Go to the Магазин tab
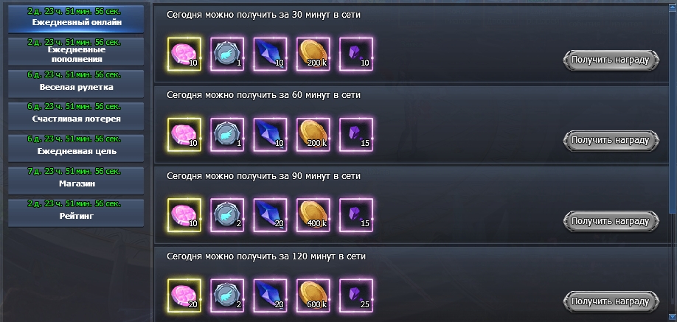The width and height of the screenshot is (677, 322). click(x=76, y=181)
